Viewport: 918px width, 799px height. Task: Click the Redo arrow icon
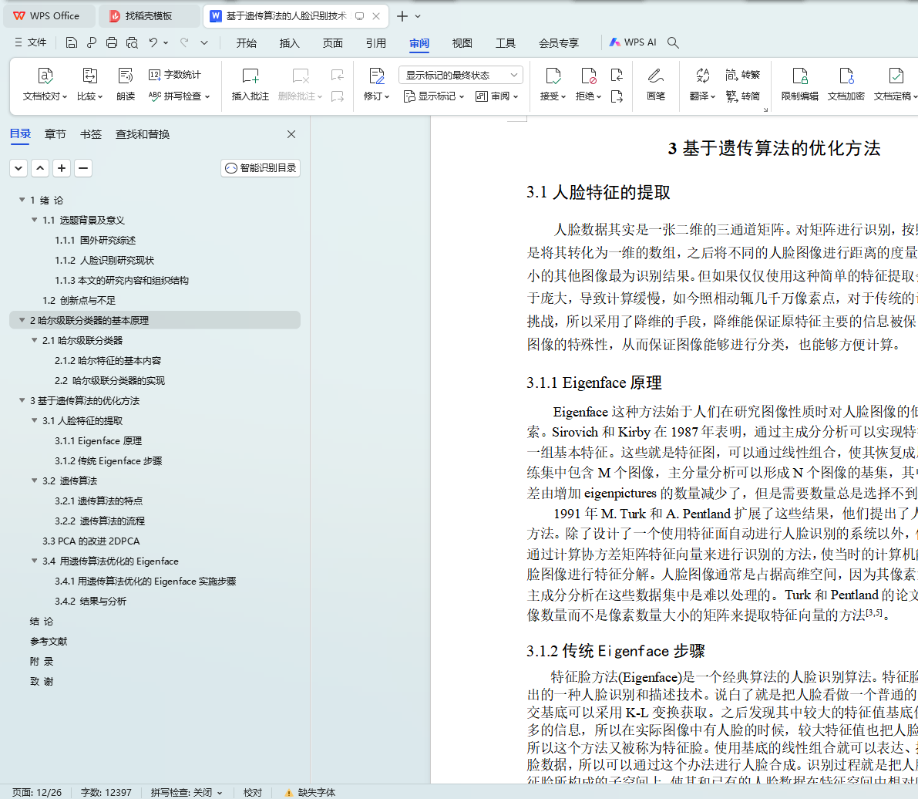[x=184, y=42]
